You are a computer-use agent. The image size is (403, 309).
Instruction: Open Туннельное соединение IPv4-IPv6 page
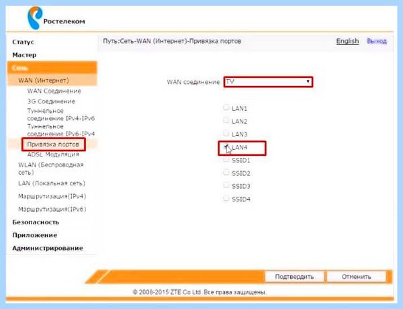[61, 115]
